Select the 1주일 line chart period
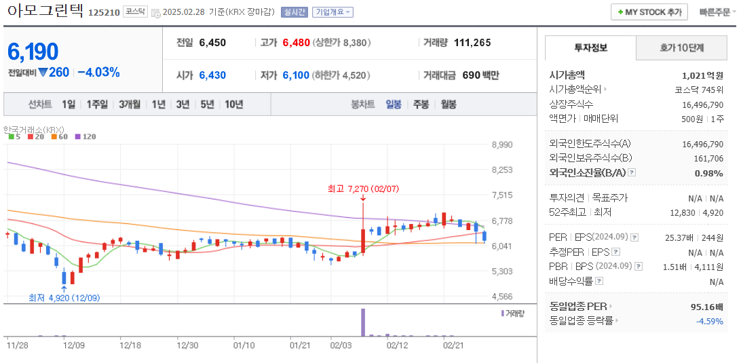The height and width of the screenshot is (363, 741). pyautogui.click(x=97, y=104)
